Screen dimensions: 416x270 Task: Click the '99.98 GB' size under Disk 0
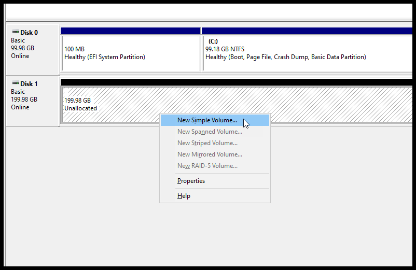tap(22, 48)
